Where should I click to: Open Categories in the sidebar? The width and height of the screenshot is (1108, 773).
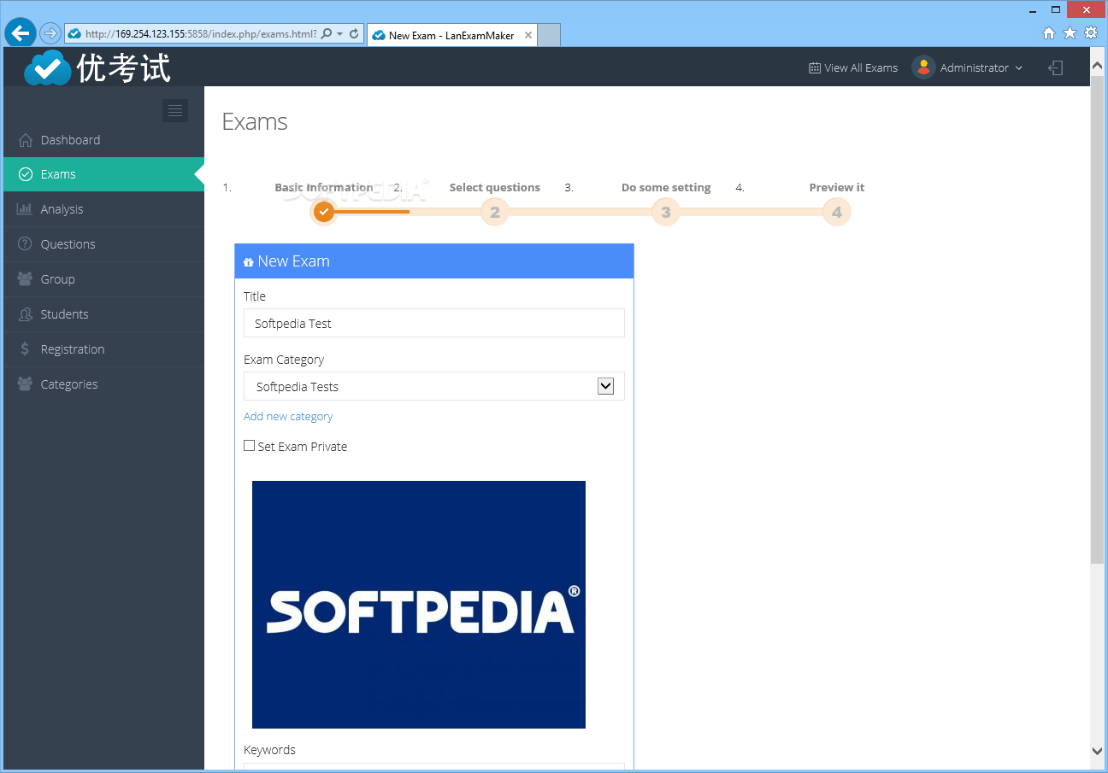point(103,384)
